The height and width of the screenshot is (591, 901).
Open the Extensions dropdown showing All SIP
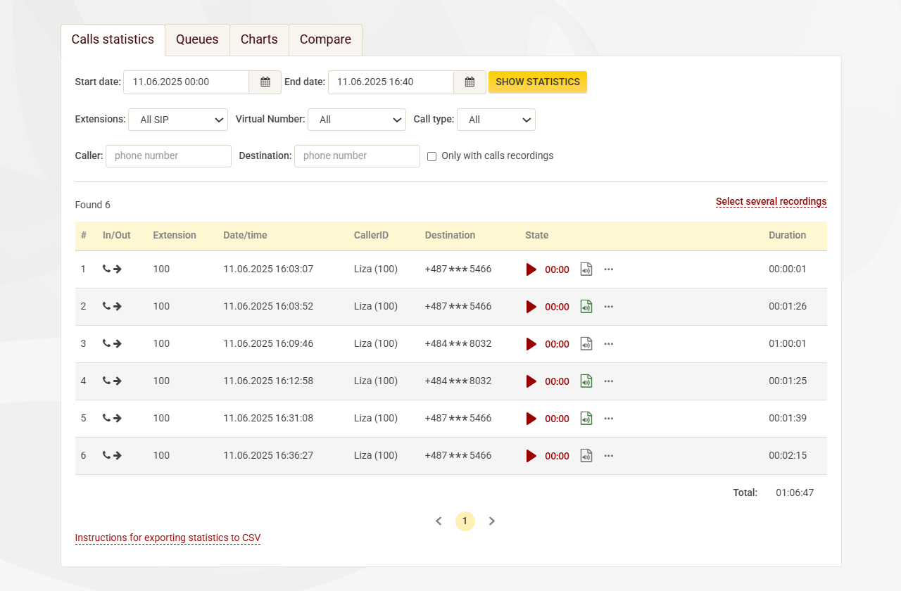click(177, 120)
